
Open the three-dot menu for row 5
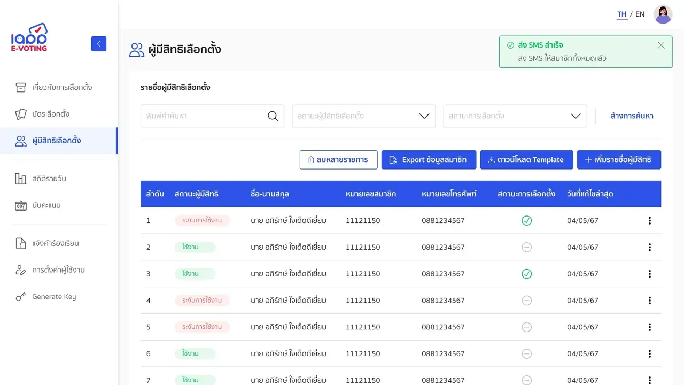650,327
